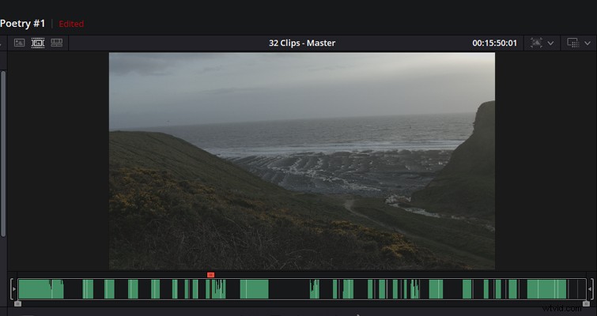Select the last wide green clip in source tape

pyautogui.click(x=547, y=289)
